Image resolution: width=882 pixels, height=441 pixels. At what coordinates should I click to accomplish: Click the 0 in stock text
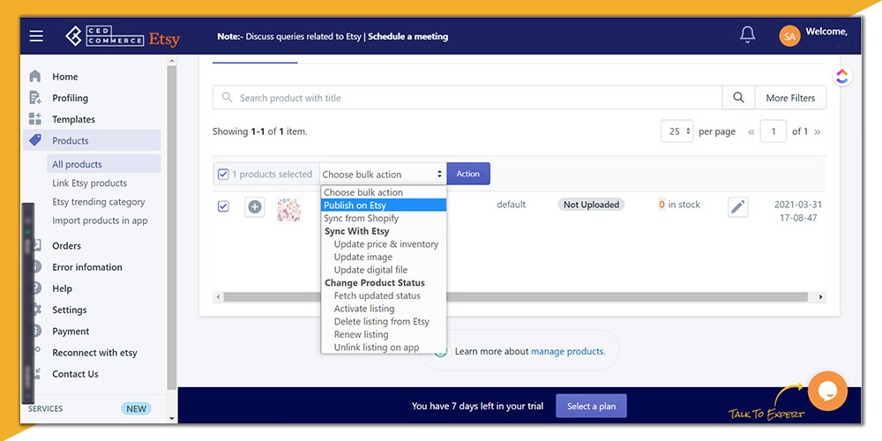click(x=679, y=205)
